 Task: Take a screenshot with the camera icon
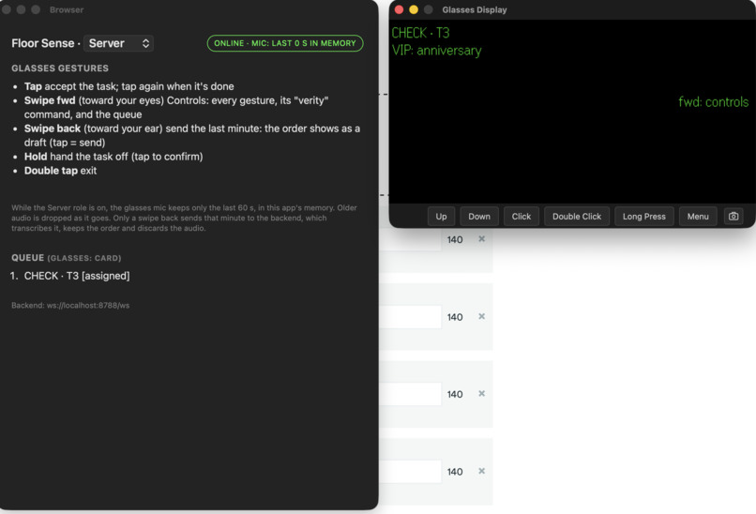tap(733, 217)
